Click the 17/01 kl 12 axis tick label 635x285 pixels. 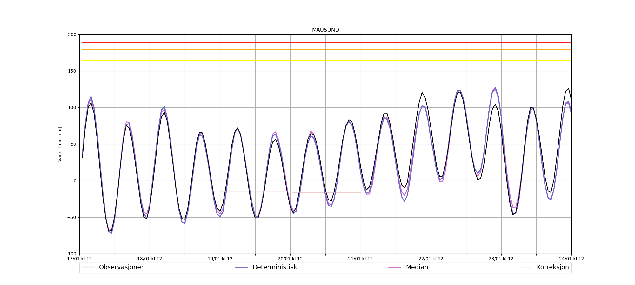coord(79,259)
